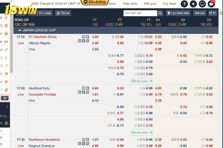This screenshot has width=223, height=148.
Task: Click the magnifier search icon
Action: pyautogui.click(x=160, y=13)
